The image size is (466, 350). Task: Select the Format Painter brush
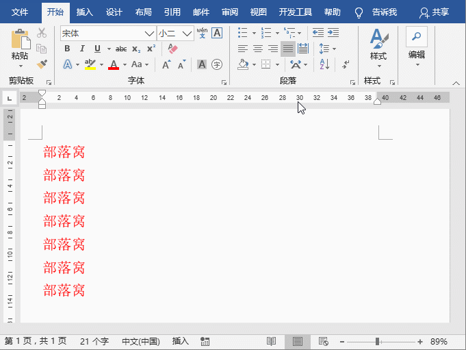coord(42,64)
